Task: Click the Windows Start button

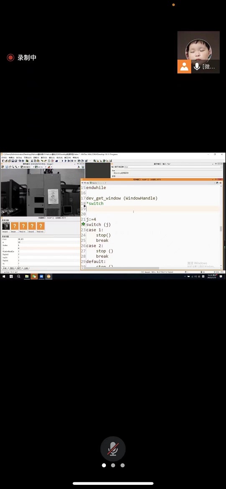Action: (4, 277)
